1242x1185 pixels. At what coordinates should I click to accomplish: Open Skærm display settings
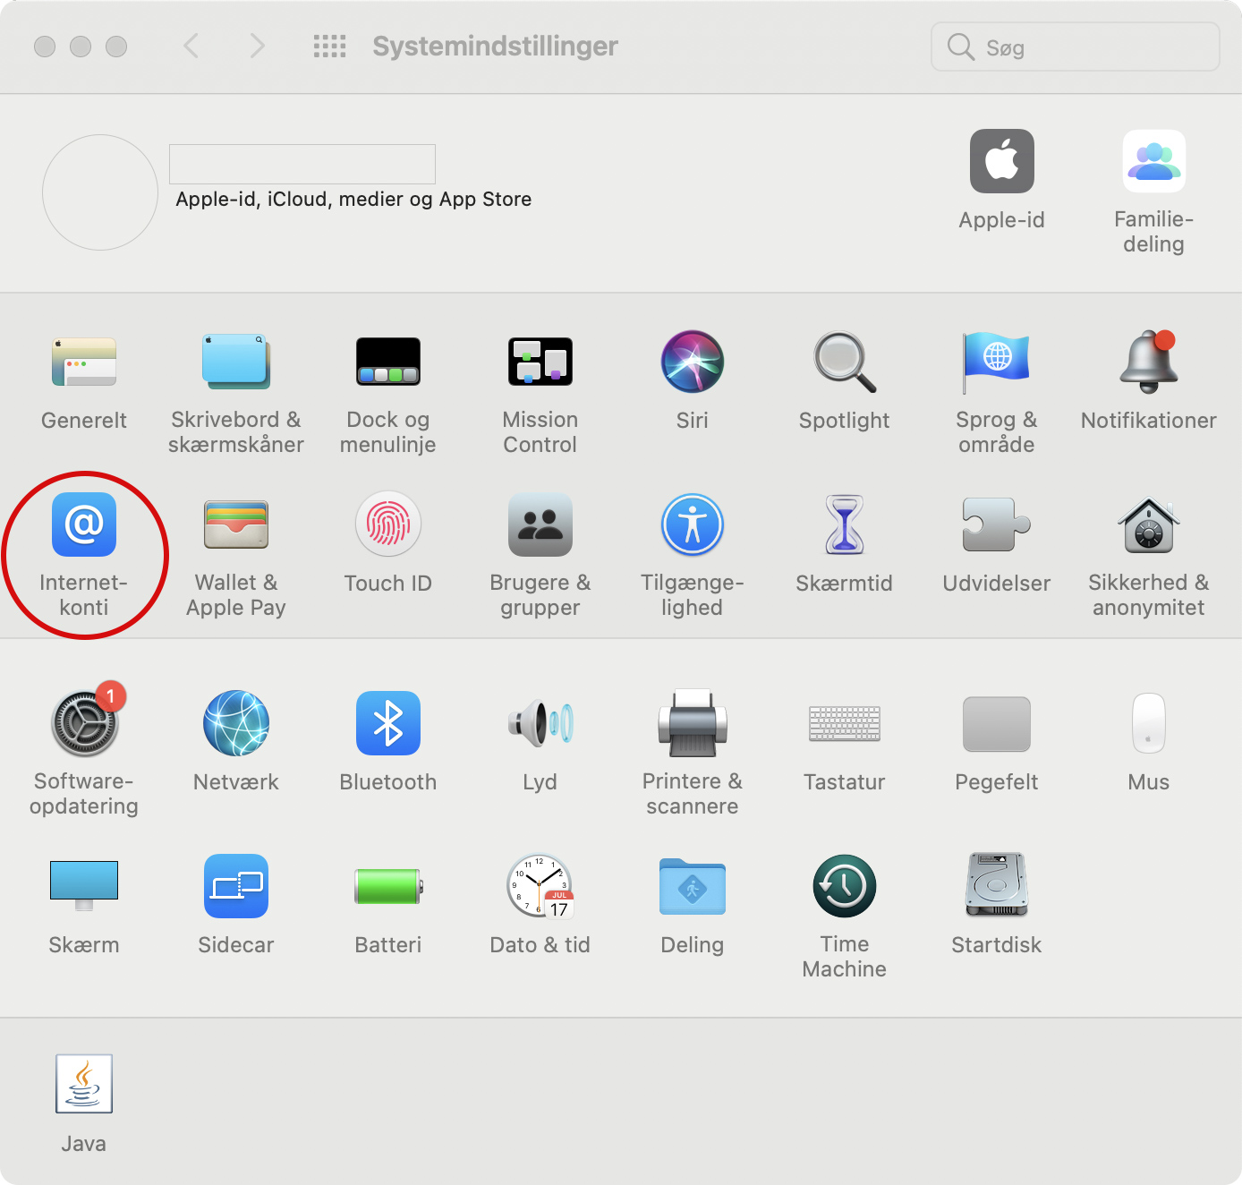click(84, 886)
